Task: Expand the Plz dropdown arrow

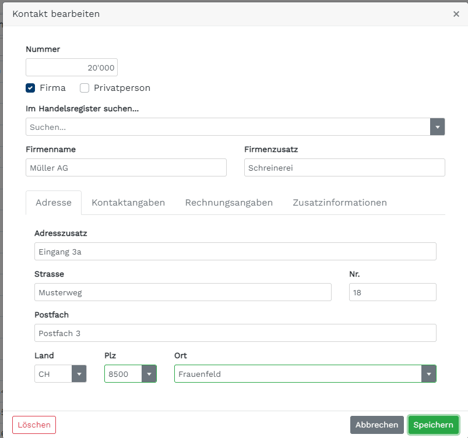Action: coord(149,373)
